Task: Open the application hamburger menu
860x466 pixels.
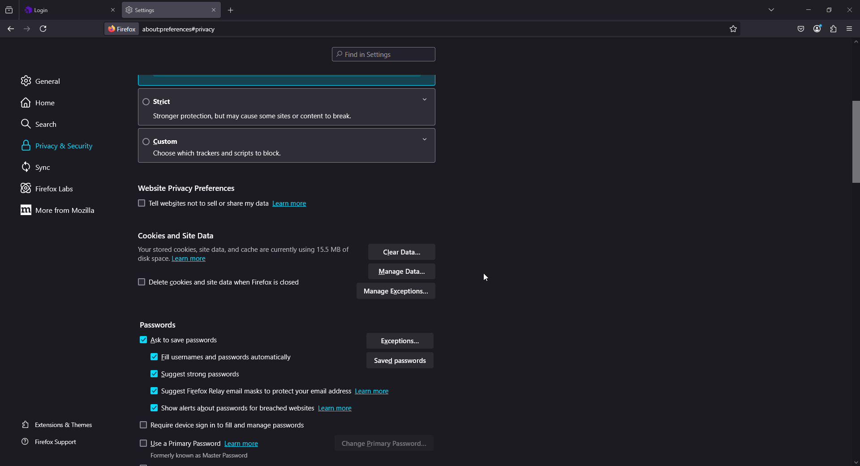Action: (849, 29)
